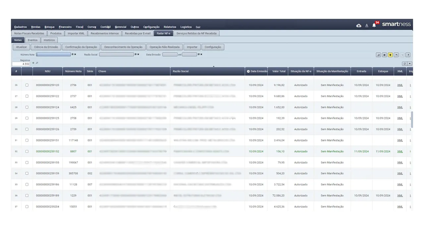Click the Configuração toolbar button
This screenshot has height=238, width=424.
(x=213, y=47)
